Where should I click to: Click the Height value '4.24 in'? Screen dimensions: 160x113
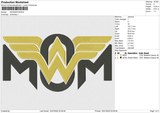tap(156, 6)
